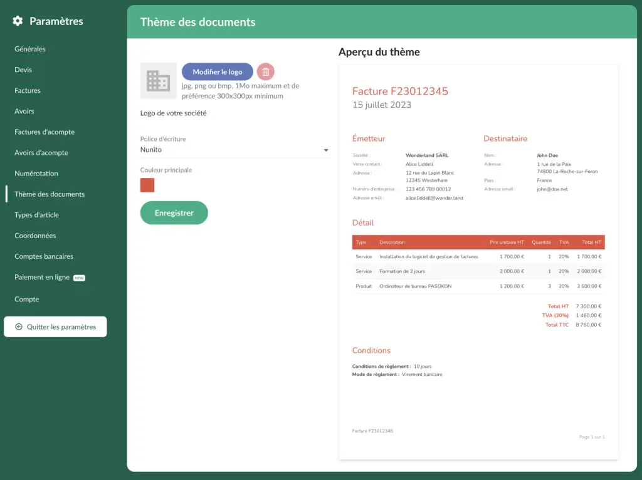Click John Doe recipient name

547,155
